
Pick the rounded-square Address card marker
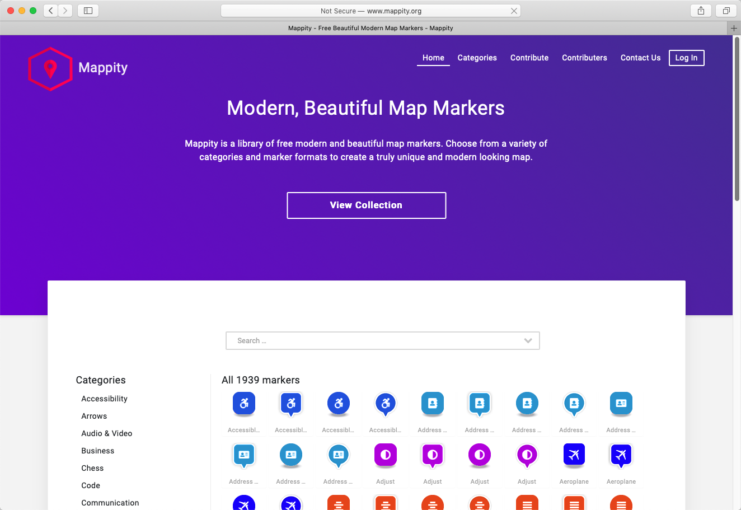[621, 404]
